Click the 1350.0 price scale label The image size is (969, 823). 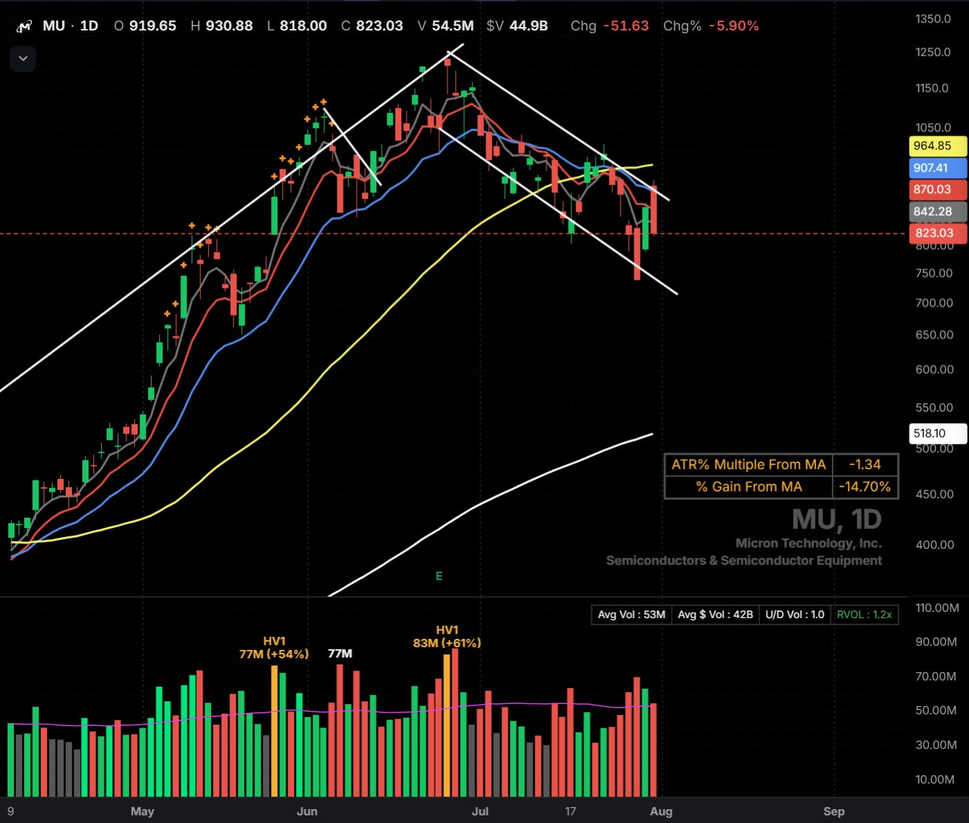point(933,19)
